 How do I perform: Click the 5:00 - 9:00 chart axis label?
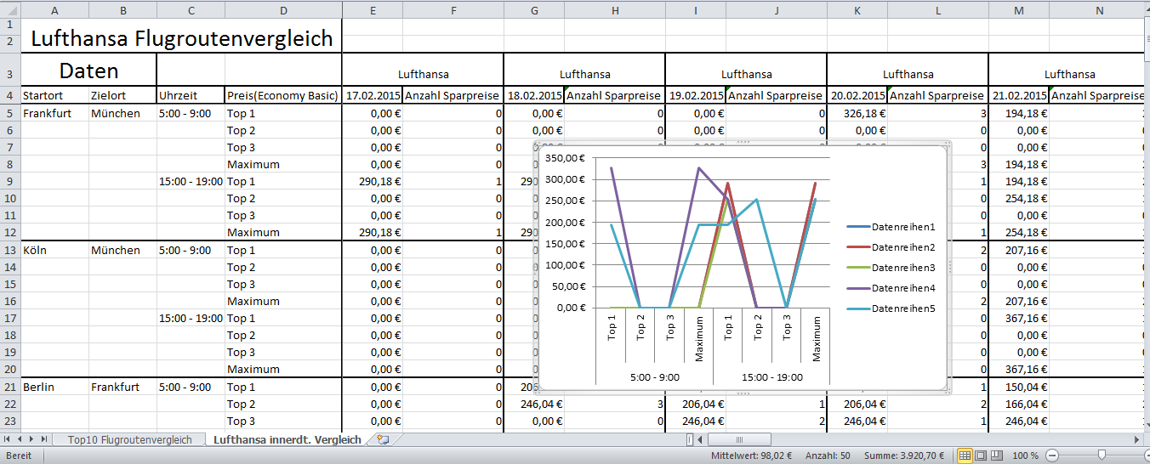coord(654,376)
